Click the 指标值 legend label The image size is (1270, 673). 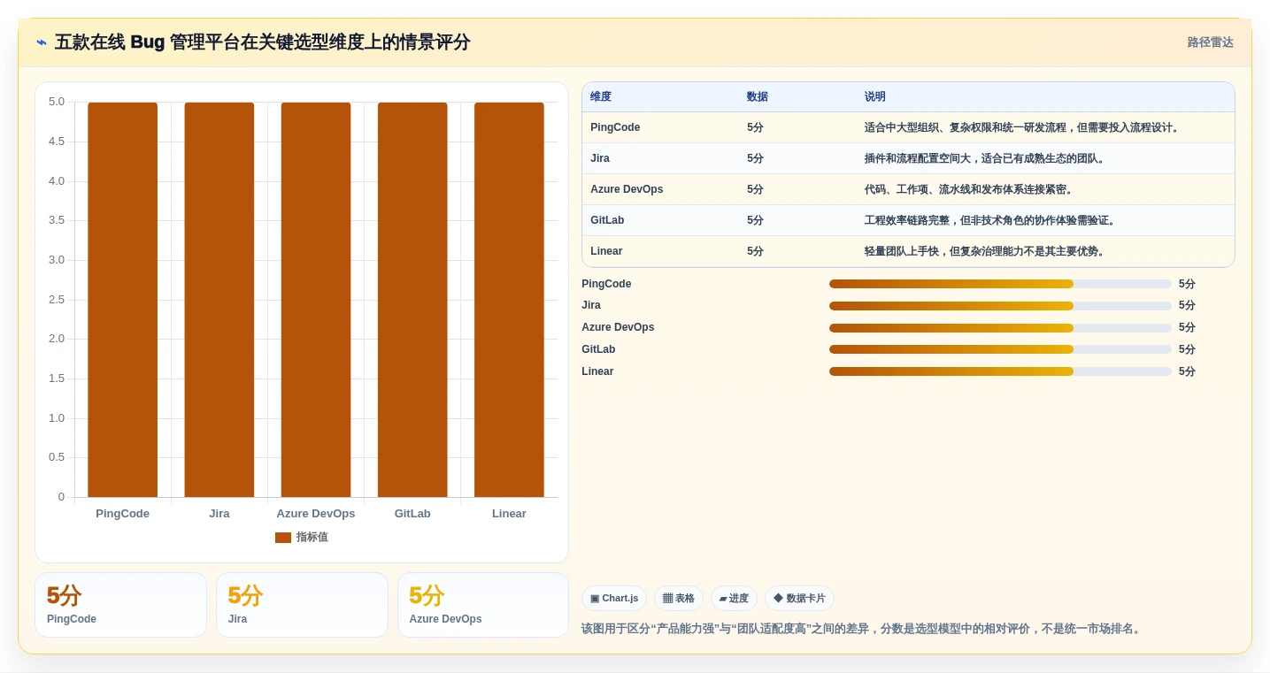[x=312, y=538]
